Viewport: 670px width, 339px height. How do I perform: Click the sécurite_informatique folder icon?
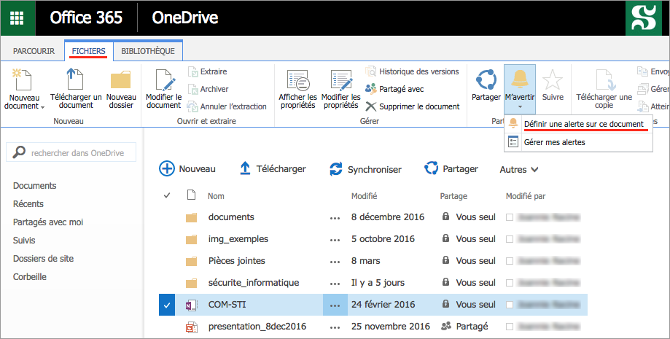click(192, 283)
